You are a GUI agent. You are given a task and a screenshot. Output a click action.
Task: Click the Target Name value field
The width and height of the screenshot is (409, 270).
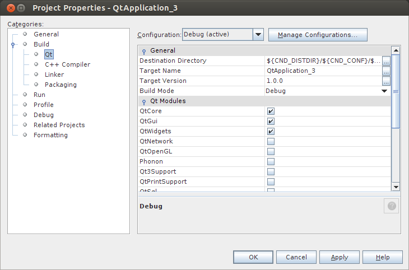click(x=323, y=71)
